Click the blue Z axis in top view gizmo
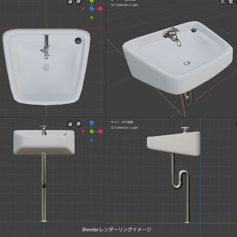The height and width of the screenshot is (237, 237). click(92, 9)
